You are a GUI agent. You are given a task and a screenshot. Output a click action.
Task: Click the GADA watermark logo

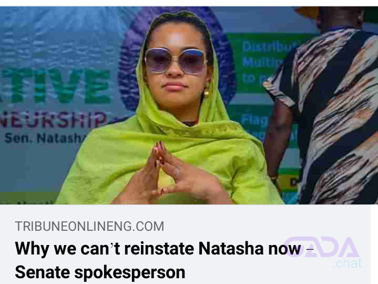[322, 247]
